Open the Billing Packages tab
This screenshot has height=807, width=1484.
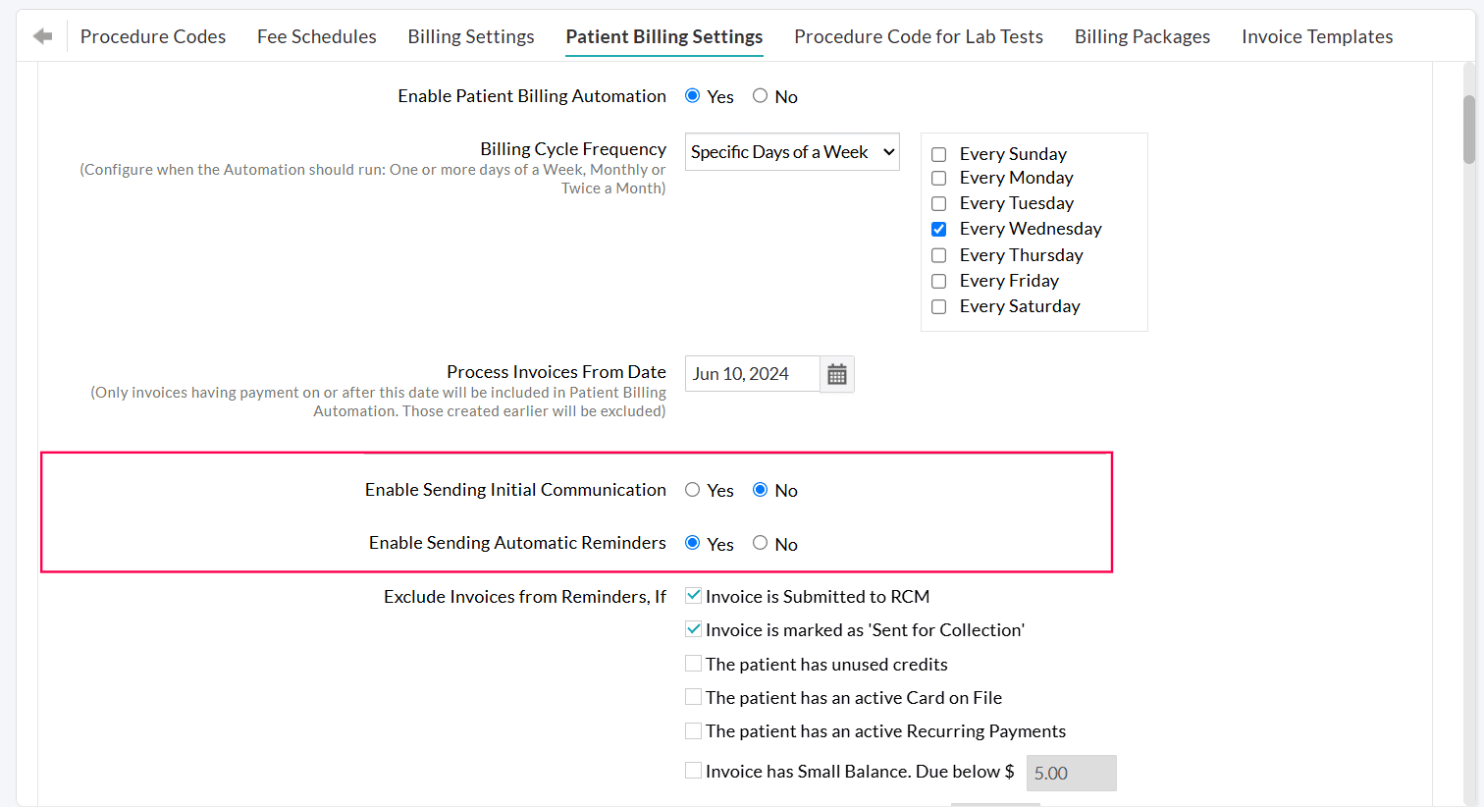[x=1141, y=36]
